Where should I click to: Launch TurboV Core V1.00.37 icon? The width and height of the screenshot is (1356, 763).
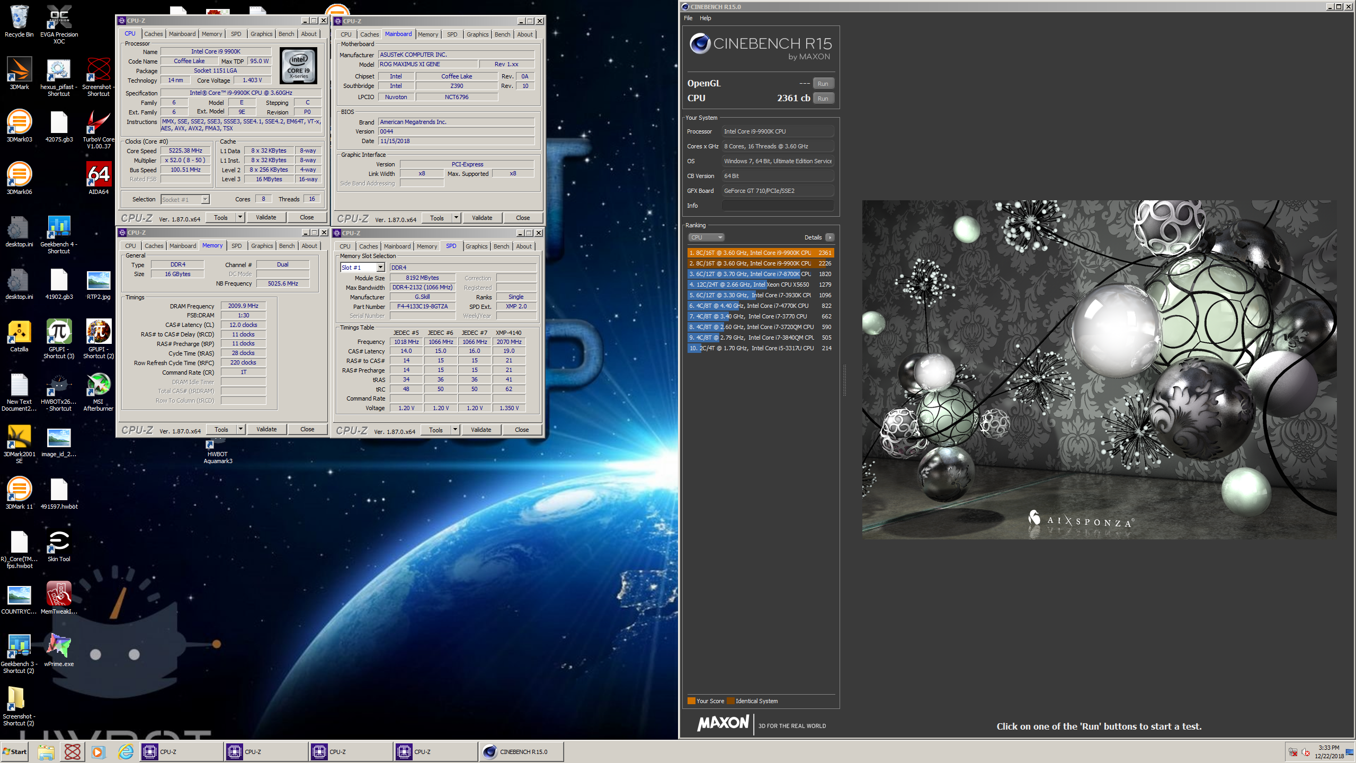tap(99, 129)
